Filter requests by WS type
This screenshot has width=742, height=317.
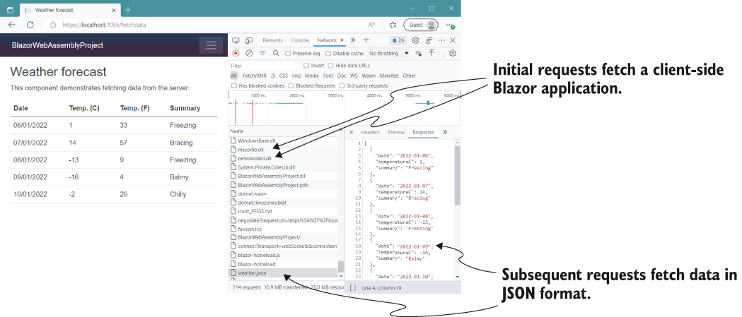click(x=354, y=76)
